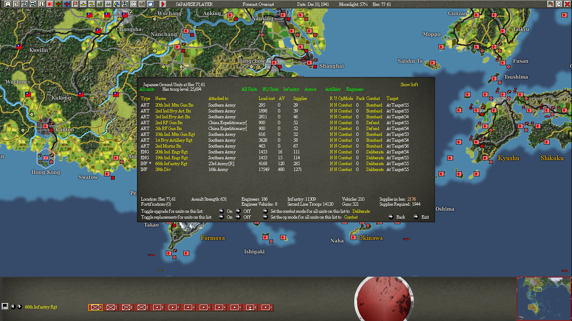This screenshot has width=572, height=321.
Task: Click the globe icon in top toolbar
Action: coord(117,4)
